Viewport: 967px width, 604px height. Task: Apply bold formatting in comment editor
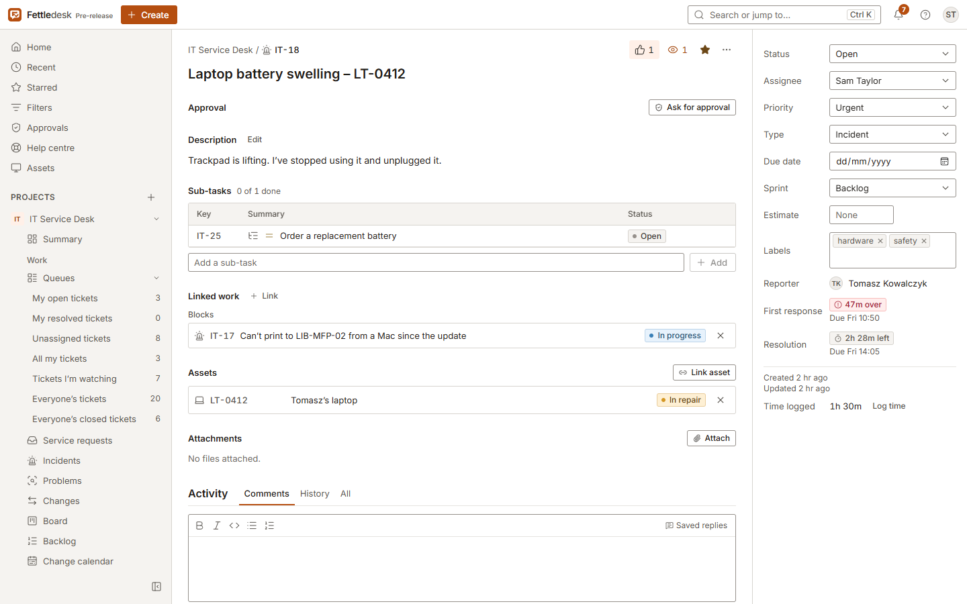click(199, 525)
